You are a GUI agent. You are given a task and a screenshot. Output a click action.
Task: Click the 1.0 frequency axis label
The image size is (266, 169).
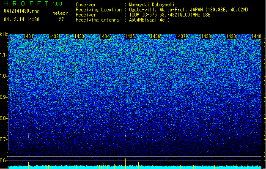tap(4, 76)
